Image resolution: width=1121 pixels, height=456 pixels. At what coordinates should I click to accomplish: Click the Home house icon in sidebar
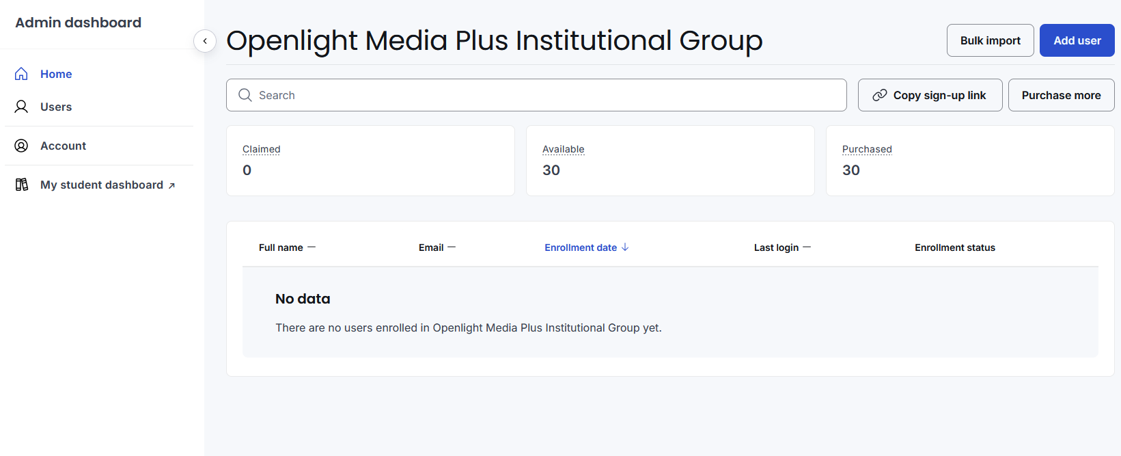click(21, 74)
